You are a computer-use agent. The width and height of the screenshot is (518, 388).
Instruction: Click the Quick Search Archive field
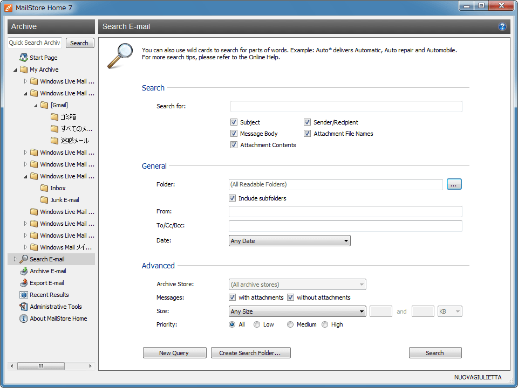point(35,43)
